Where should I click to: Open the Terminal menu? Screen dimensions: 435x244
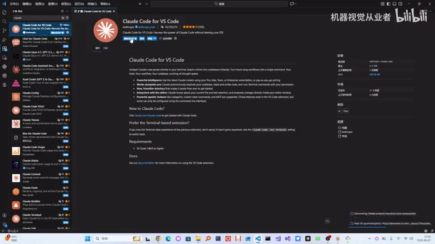pyautogui.click(x=92, y=4)
